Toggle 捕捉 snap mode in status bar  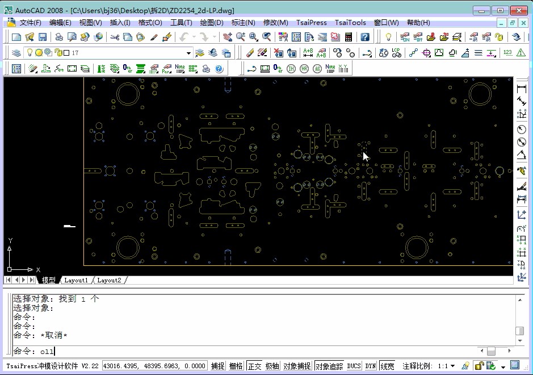(x=218, y=366)
